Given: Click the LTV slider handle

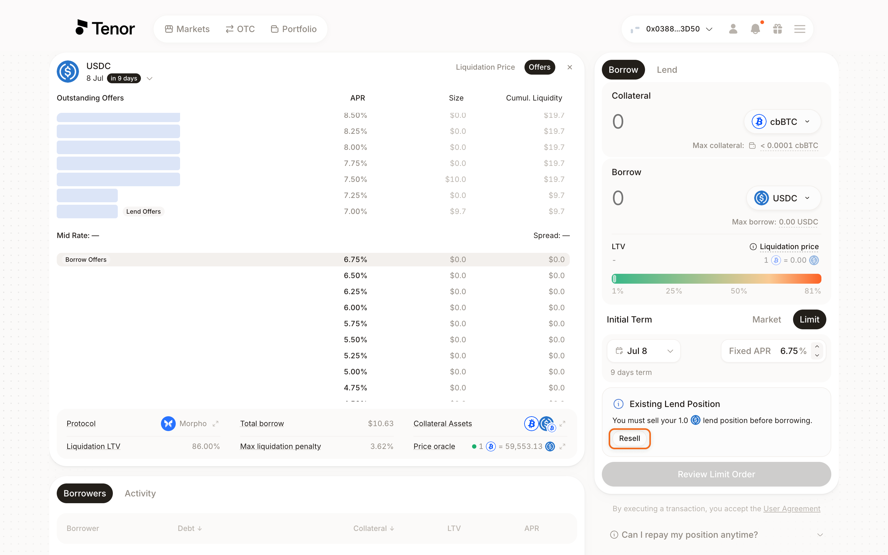Looking at the screenshot, I should tap(614, 279).
